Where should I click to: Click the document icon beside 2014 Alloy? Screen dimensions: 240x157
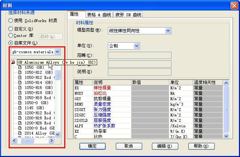pos(20,133)
